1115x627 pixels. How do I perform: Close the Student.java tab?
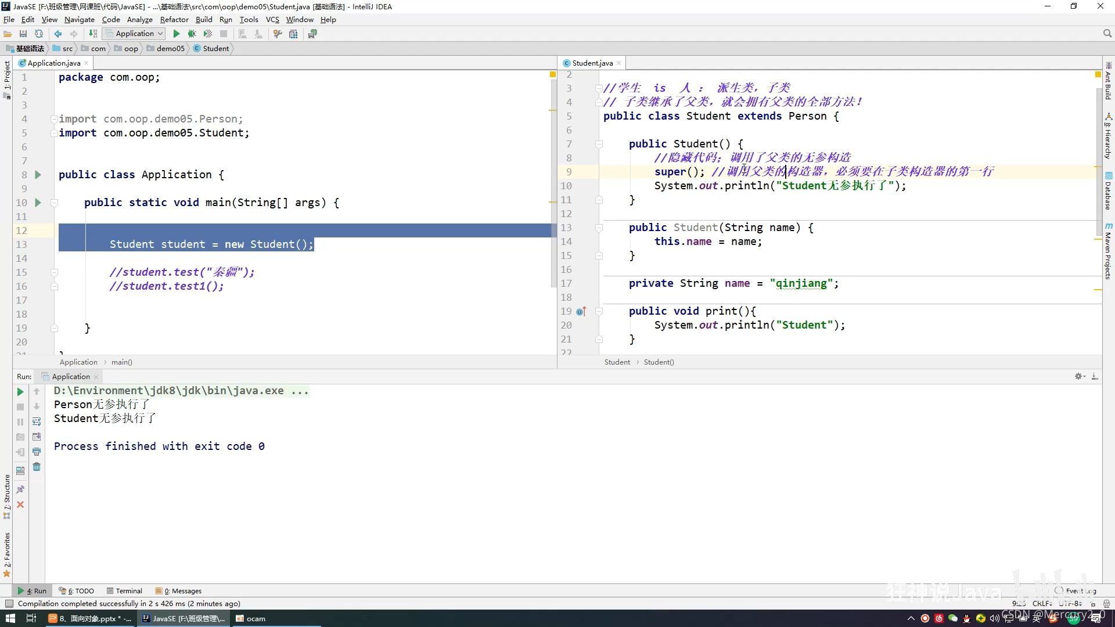pos(619,63)
